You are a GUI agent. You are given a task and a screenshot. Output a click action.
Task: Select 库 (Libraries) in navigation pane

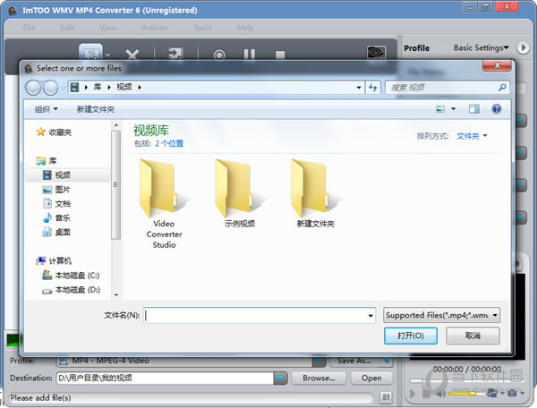[x=47, y=160]
